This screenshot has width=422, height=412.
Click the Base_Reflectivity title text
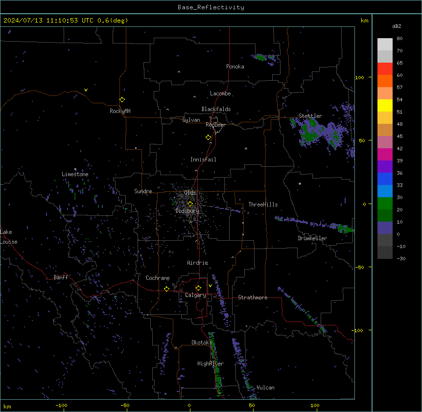(x=211, y=7)
